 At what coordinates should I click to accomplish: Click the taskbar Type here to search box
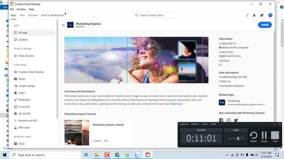[x=45, y=155]
